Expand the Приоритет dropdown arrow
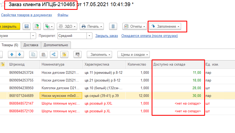The height and width of the screenshot is (133, 235). [x=89, y=36]
